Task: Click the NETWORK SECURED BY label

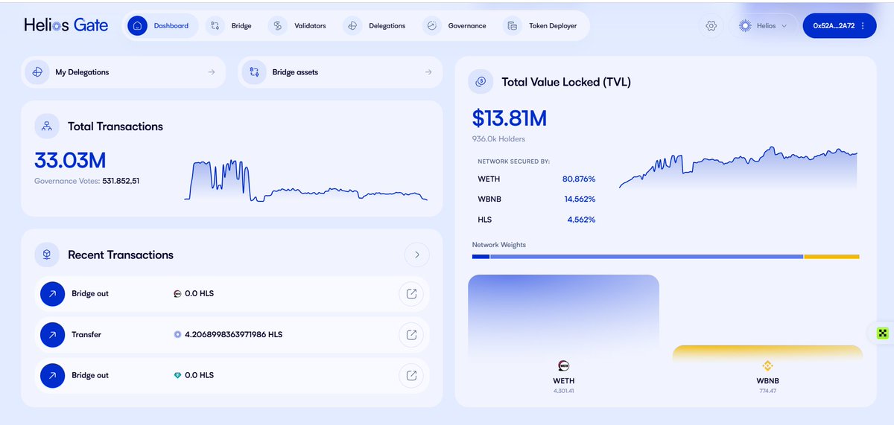Action: click(513, 161)
